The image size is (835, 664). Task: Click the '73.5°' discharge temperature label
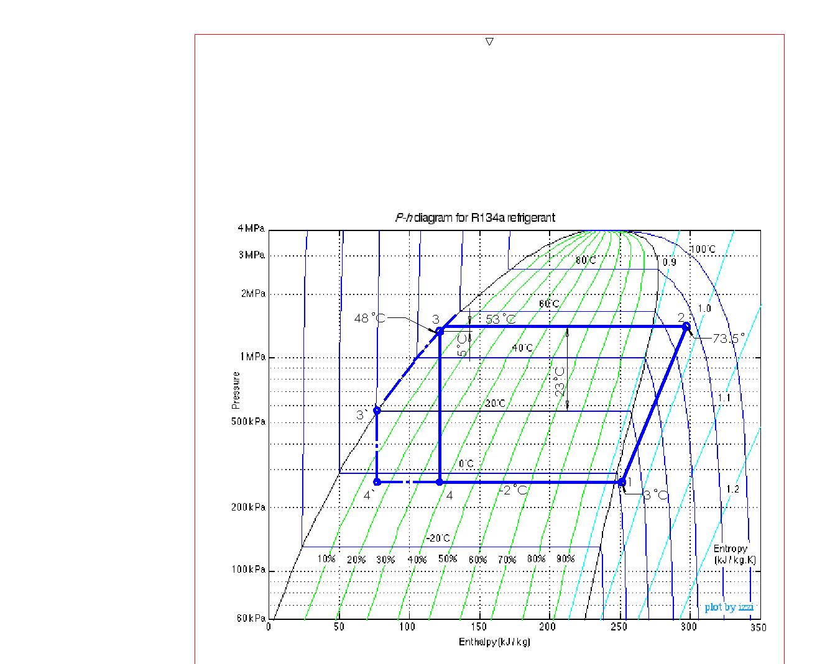(729, 338)
